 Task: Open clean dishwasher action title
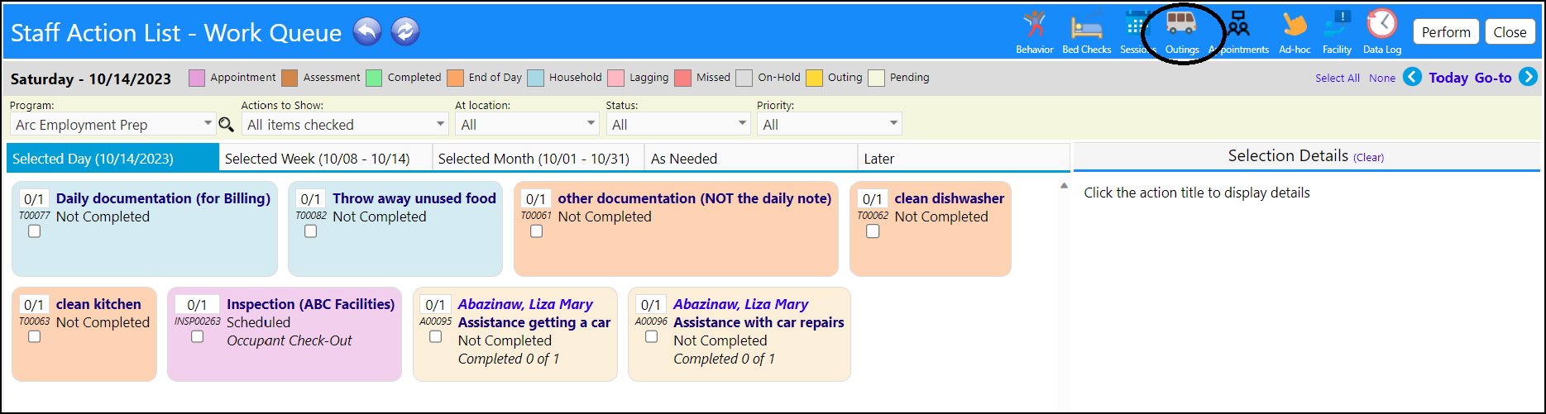click(x=950, y=198)
